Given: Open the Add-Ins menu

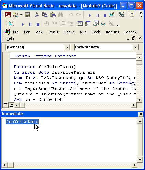Looking at the screenshot, I should pos(112,32).
